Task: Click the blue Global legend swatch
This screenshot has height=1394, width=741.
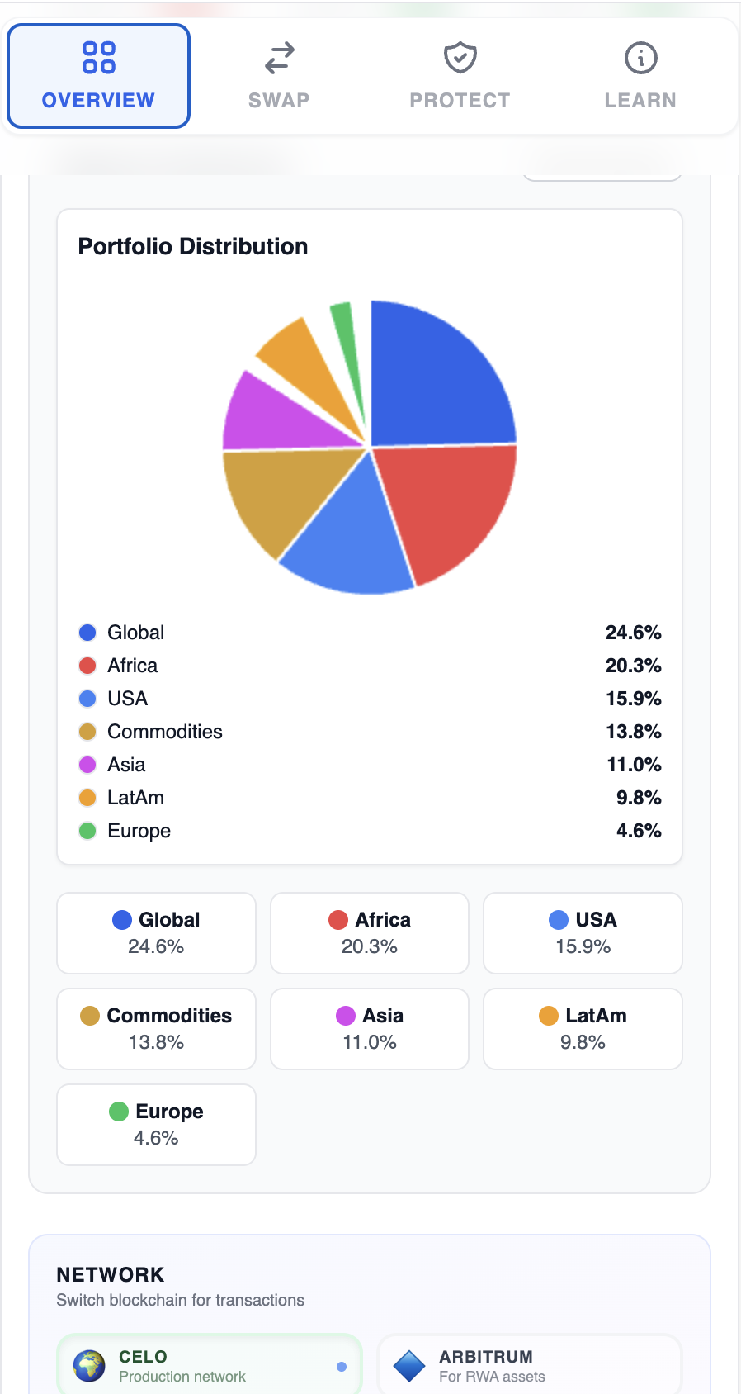Action: 87,633
